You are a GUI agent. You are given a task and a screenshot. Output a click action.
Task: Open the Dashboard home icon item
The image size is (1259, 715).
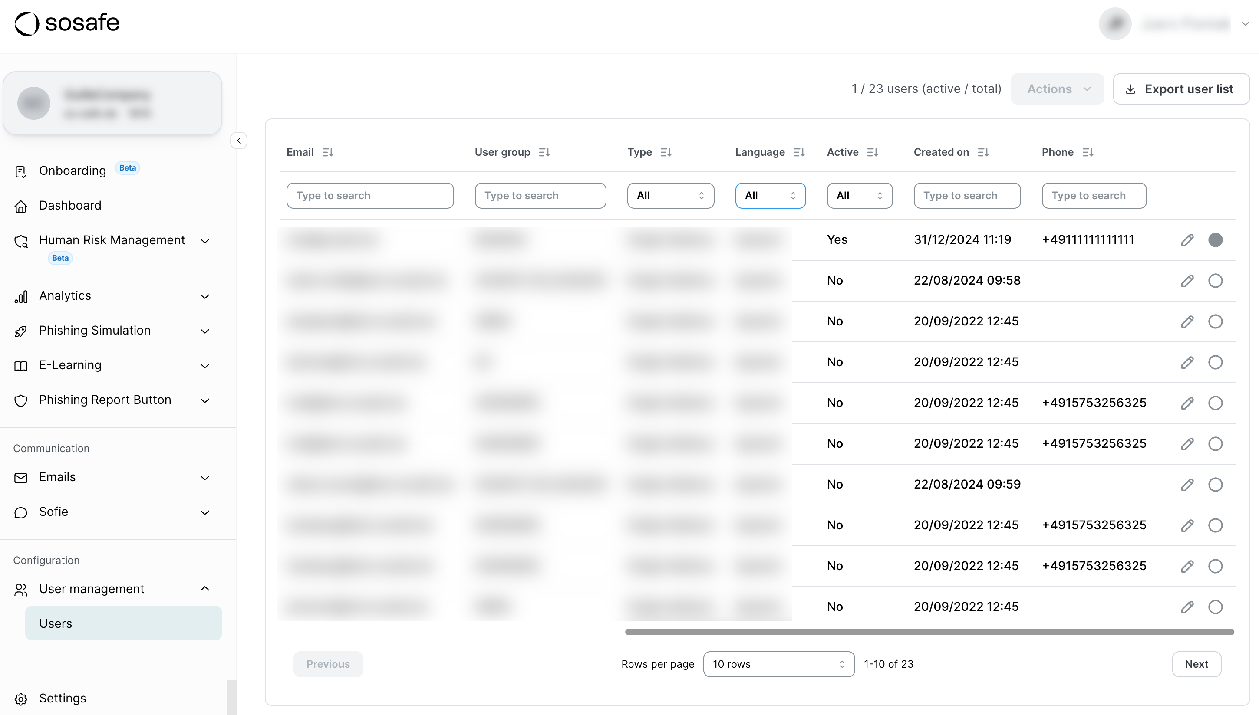point(21,206)
